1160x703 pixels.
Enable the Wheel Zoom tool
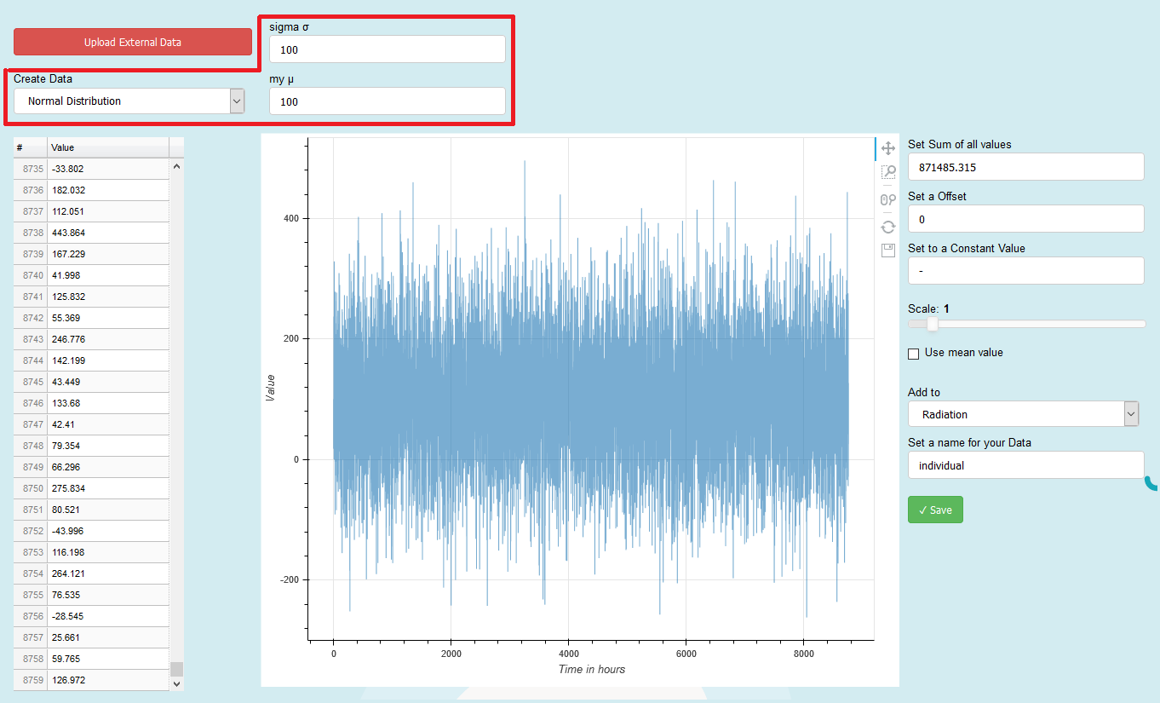click(x=888, y=200)
